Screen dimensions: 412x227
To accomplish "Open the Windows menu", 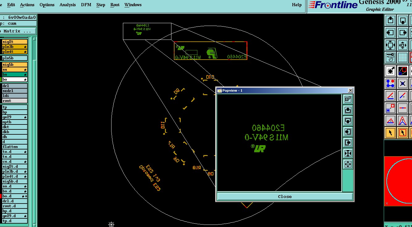I will tap(133, 5).
